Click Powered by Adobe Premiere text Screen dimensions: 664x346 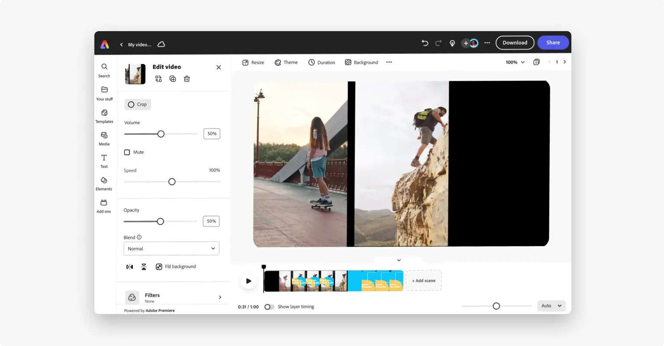point(149,311)
